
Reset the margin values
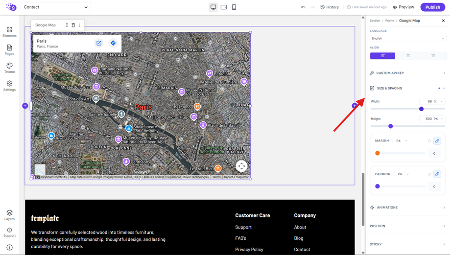pos(429,141)
